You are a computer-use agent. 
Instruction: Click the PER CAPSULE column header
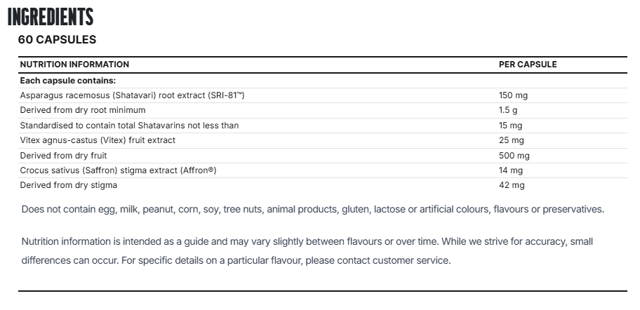[528, 65]
